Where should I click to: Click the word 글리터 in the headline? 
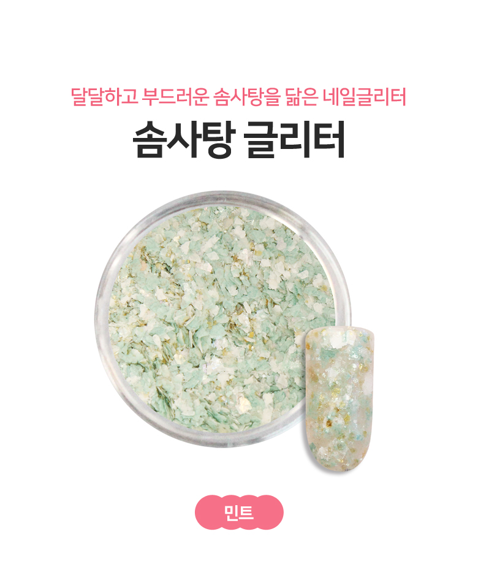[x=295, y=139]
